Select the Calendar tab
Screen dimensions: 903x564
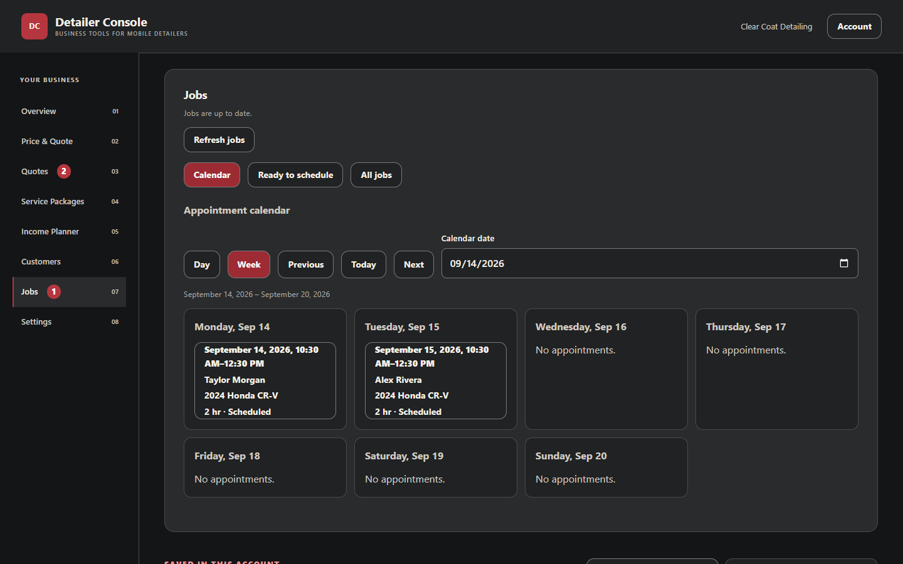(x=212, y=175)
